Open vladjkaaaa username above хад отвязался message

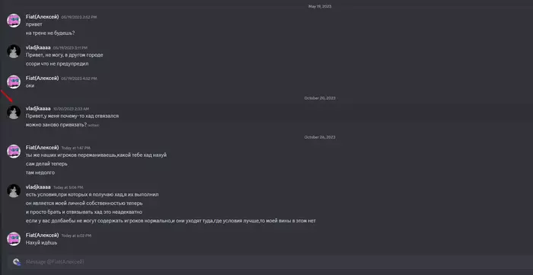pos(38,108)
